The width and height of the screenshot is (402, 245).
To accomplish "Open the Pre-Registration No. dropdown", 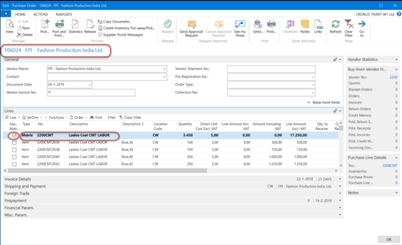I will (x=313, y=77).
